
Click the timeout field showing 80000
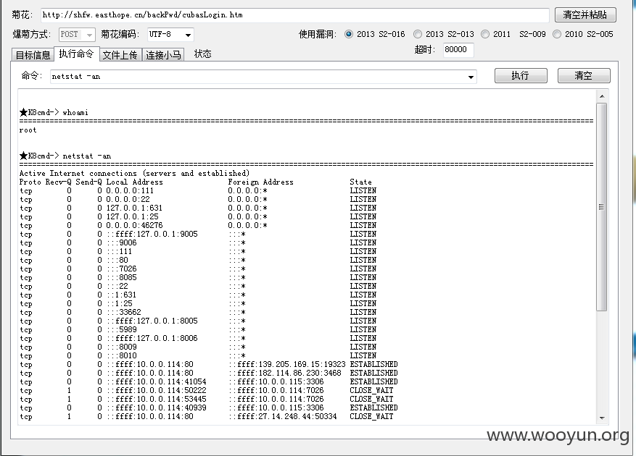coord(458,50)
